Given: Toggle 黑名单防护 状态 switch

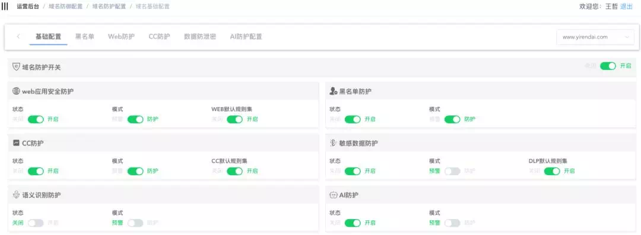Looking at the screenshot, I should 353,119.
